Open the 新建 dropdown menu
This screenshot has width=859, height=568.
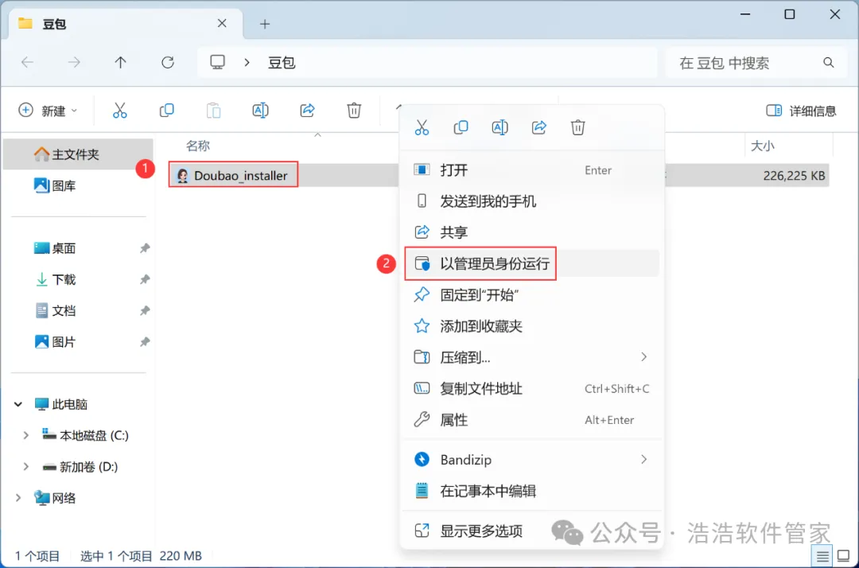click(49, 111)
